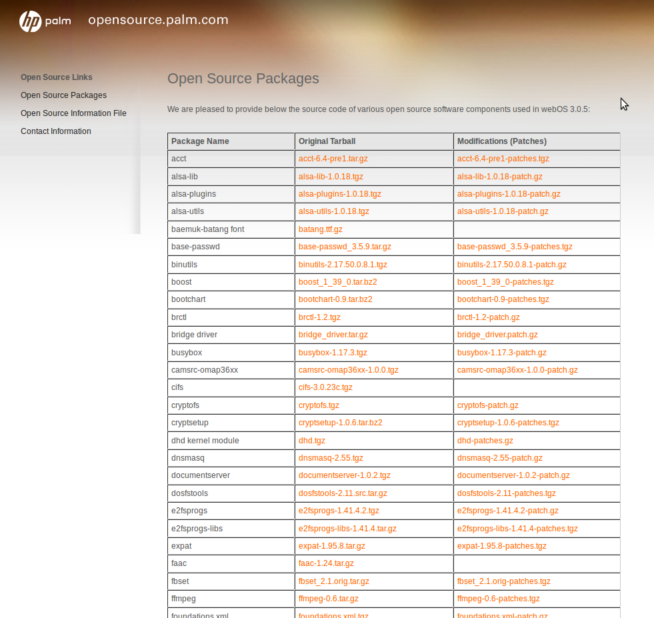Download acct-6.4-pre1-patches.tgz
The image size is (654, 618).
pyautogui.click(x=503, y=159)
